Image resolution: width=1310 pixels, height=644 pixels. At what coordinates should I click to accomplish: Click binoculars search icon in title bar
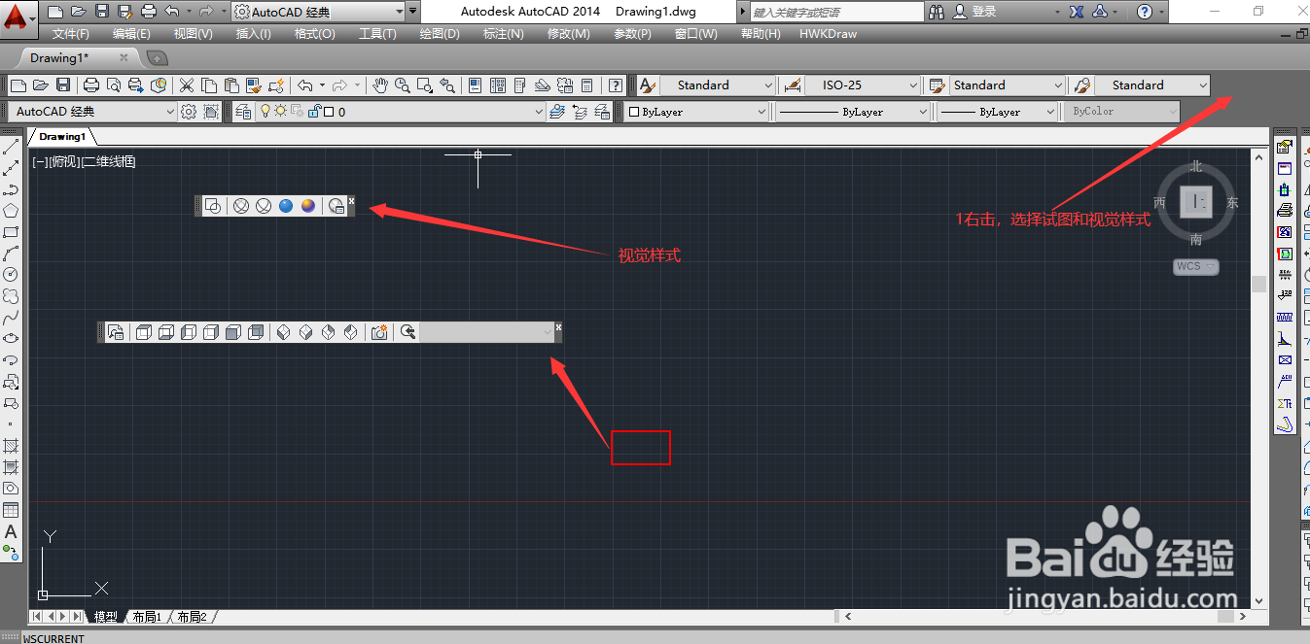point(937,12)
